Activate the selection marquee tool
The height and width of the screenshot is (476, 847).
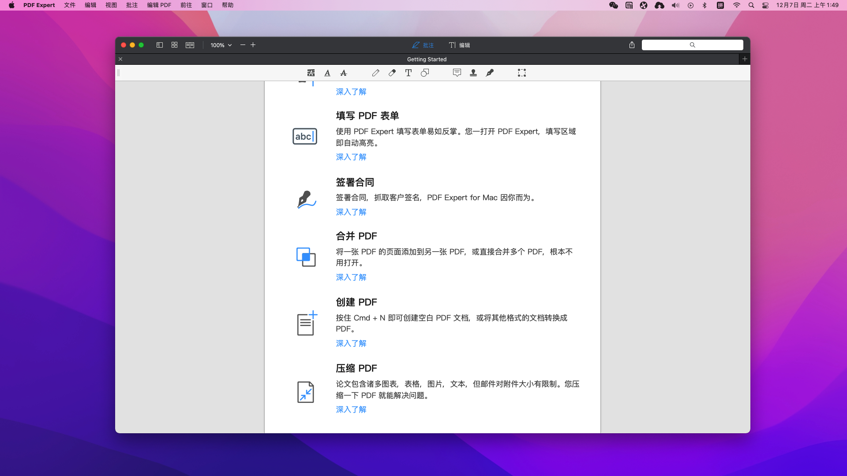click(521, 73)
